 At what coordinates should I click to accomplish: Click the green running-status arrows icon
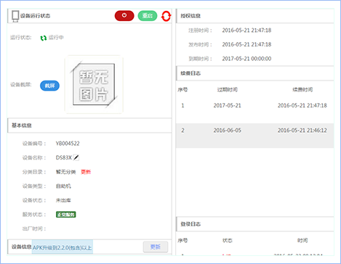click(44, 38)
